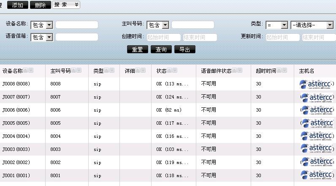This screenshot has width=336, height=186.
Task: Sort 超时时间 column ascending
Action: click(279, 70)
